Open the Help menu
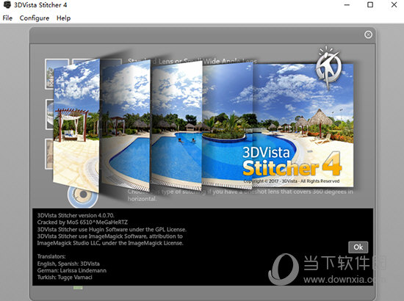The image size is (404, 301). (x=63, y=18)
